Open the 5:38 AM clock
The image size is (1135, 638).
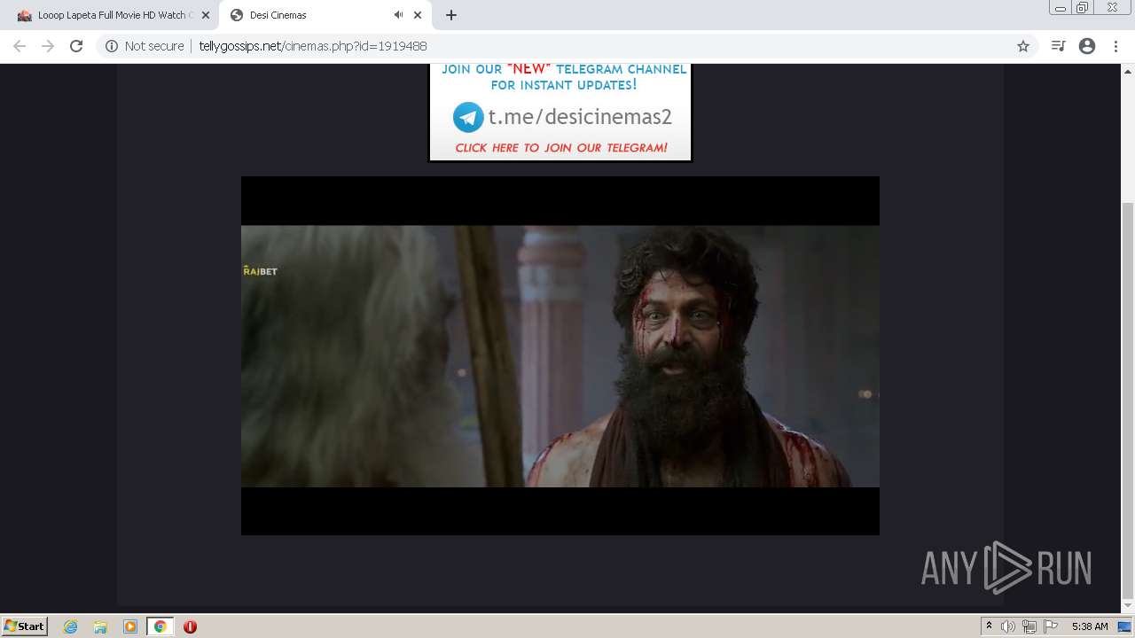point(1090,626)
